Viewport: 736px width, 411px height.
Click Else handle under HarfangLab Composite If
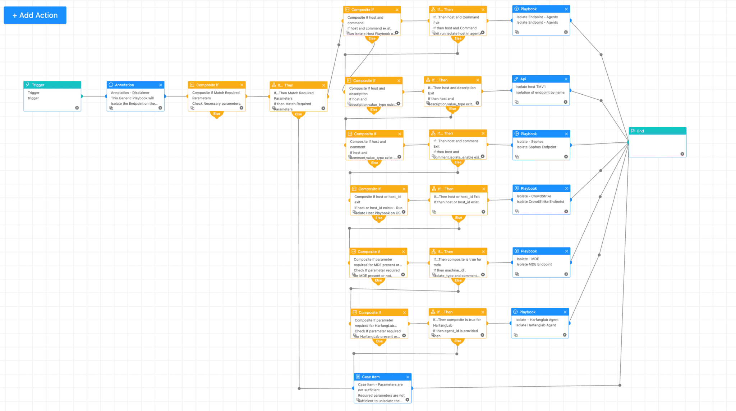click(379, 341)
